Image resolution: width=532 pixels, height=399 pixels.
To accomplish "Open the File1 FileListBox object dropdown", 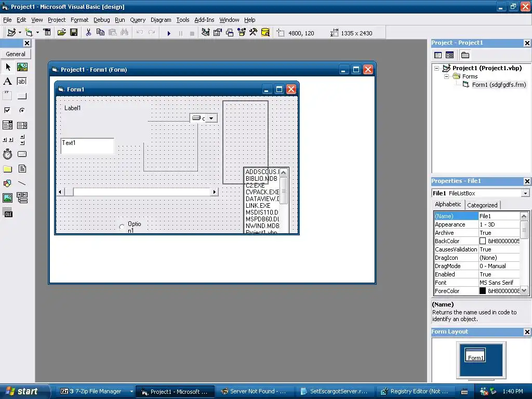I will (525, 193).
